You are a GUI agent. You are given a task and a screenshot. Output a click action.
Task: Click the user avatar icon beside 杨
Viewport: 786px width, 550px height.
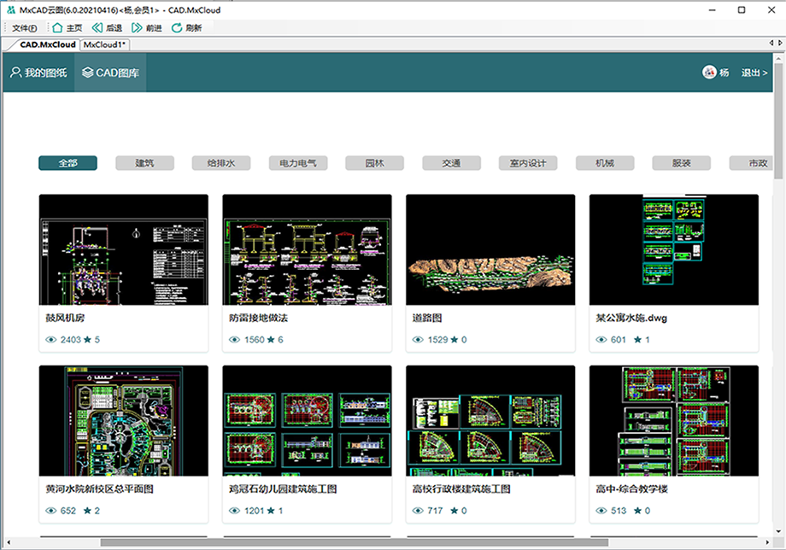point(708,73)
